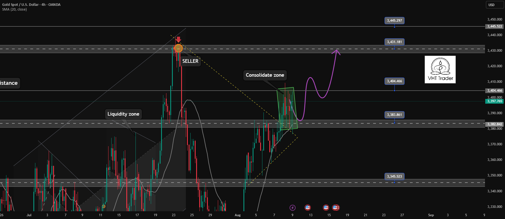Click the current price 3,397.765 axis tag
Image resolution: width=505 pixels, height=219 pixels.
click(495, 101)
